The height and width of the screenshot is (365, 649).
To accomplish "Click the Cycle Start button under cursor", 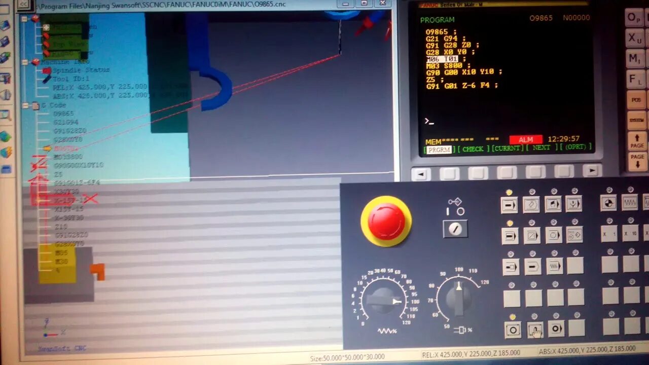I will (535, 330).
